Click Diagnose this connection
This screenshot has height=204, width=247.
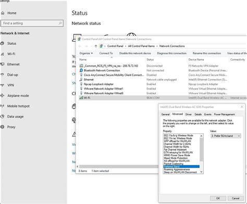[171, 53]
